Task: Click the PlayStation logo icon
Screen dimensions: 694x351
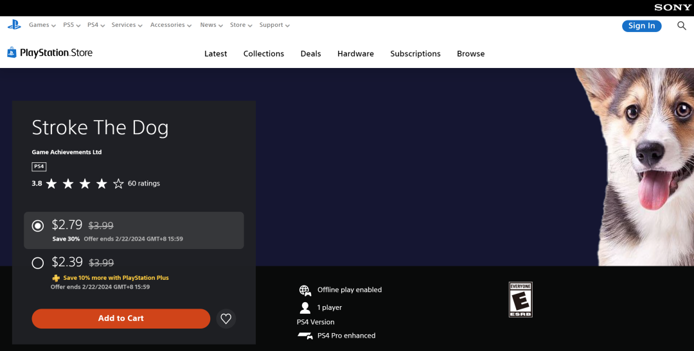Action: pos(14,25)
